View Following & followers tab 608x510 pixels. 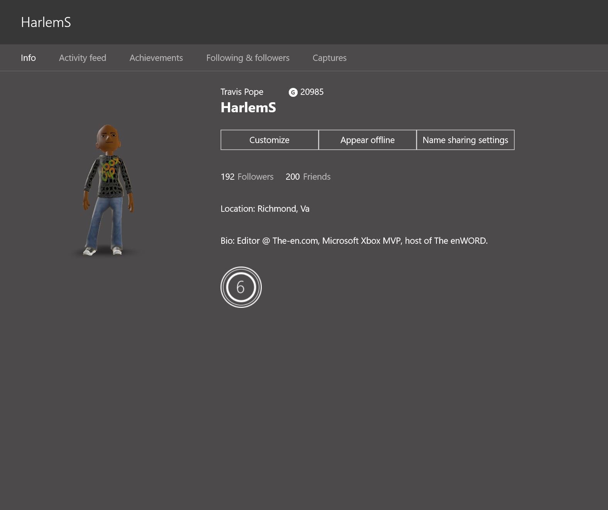click(248, 58)
